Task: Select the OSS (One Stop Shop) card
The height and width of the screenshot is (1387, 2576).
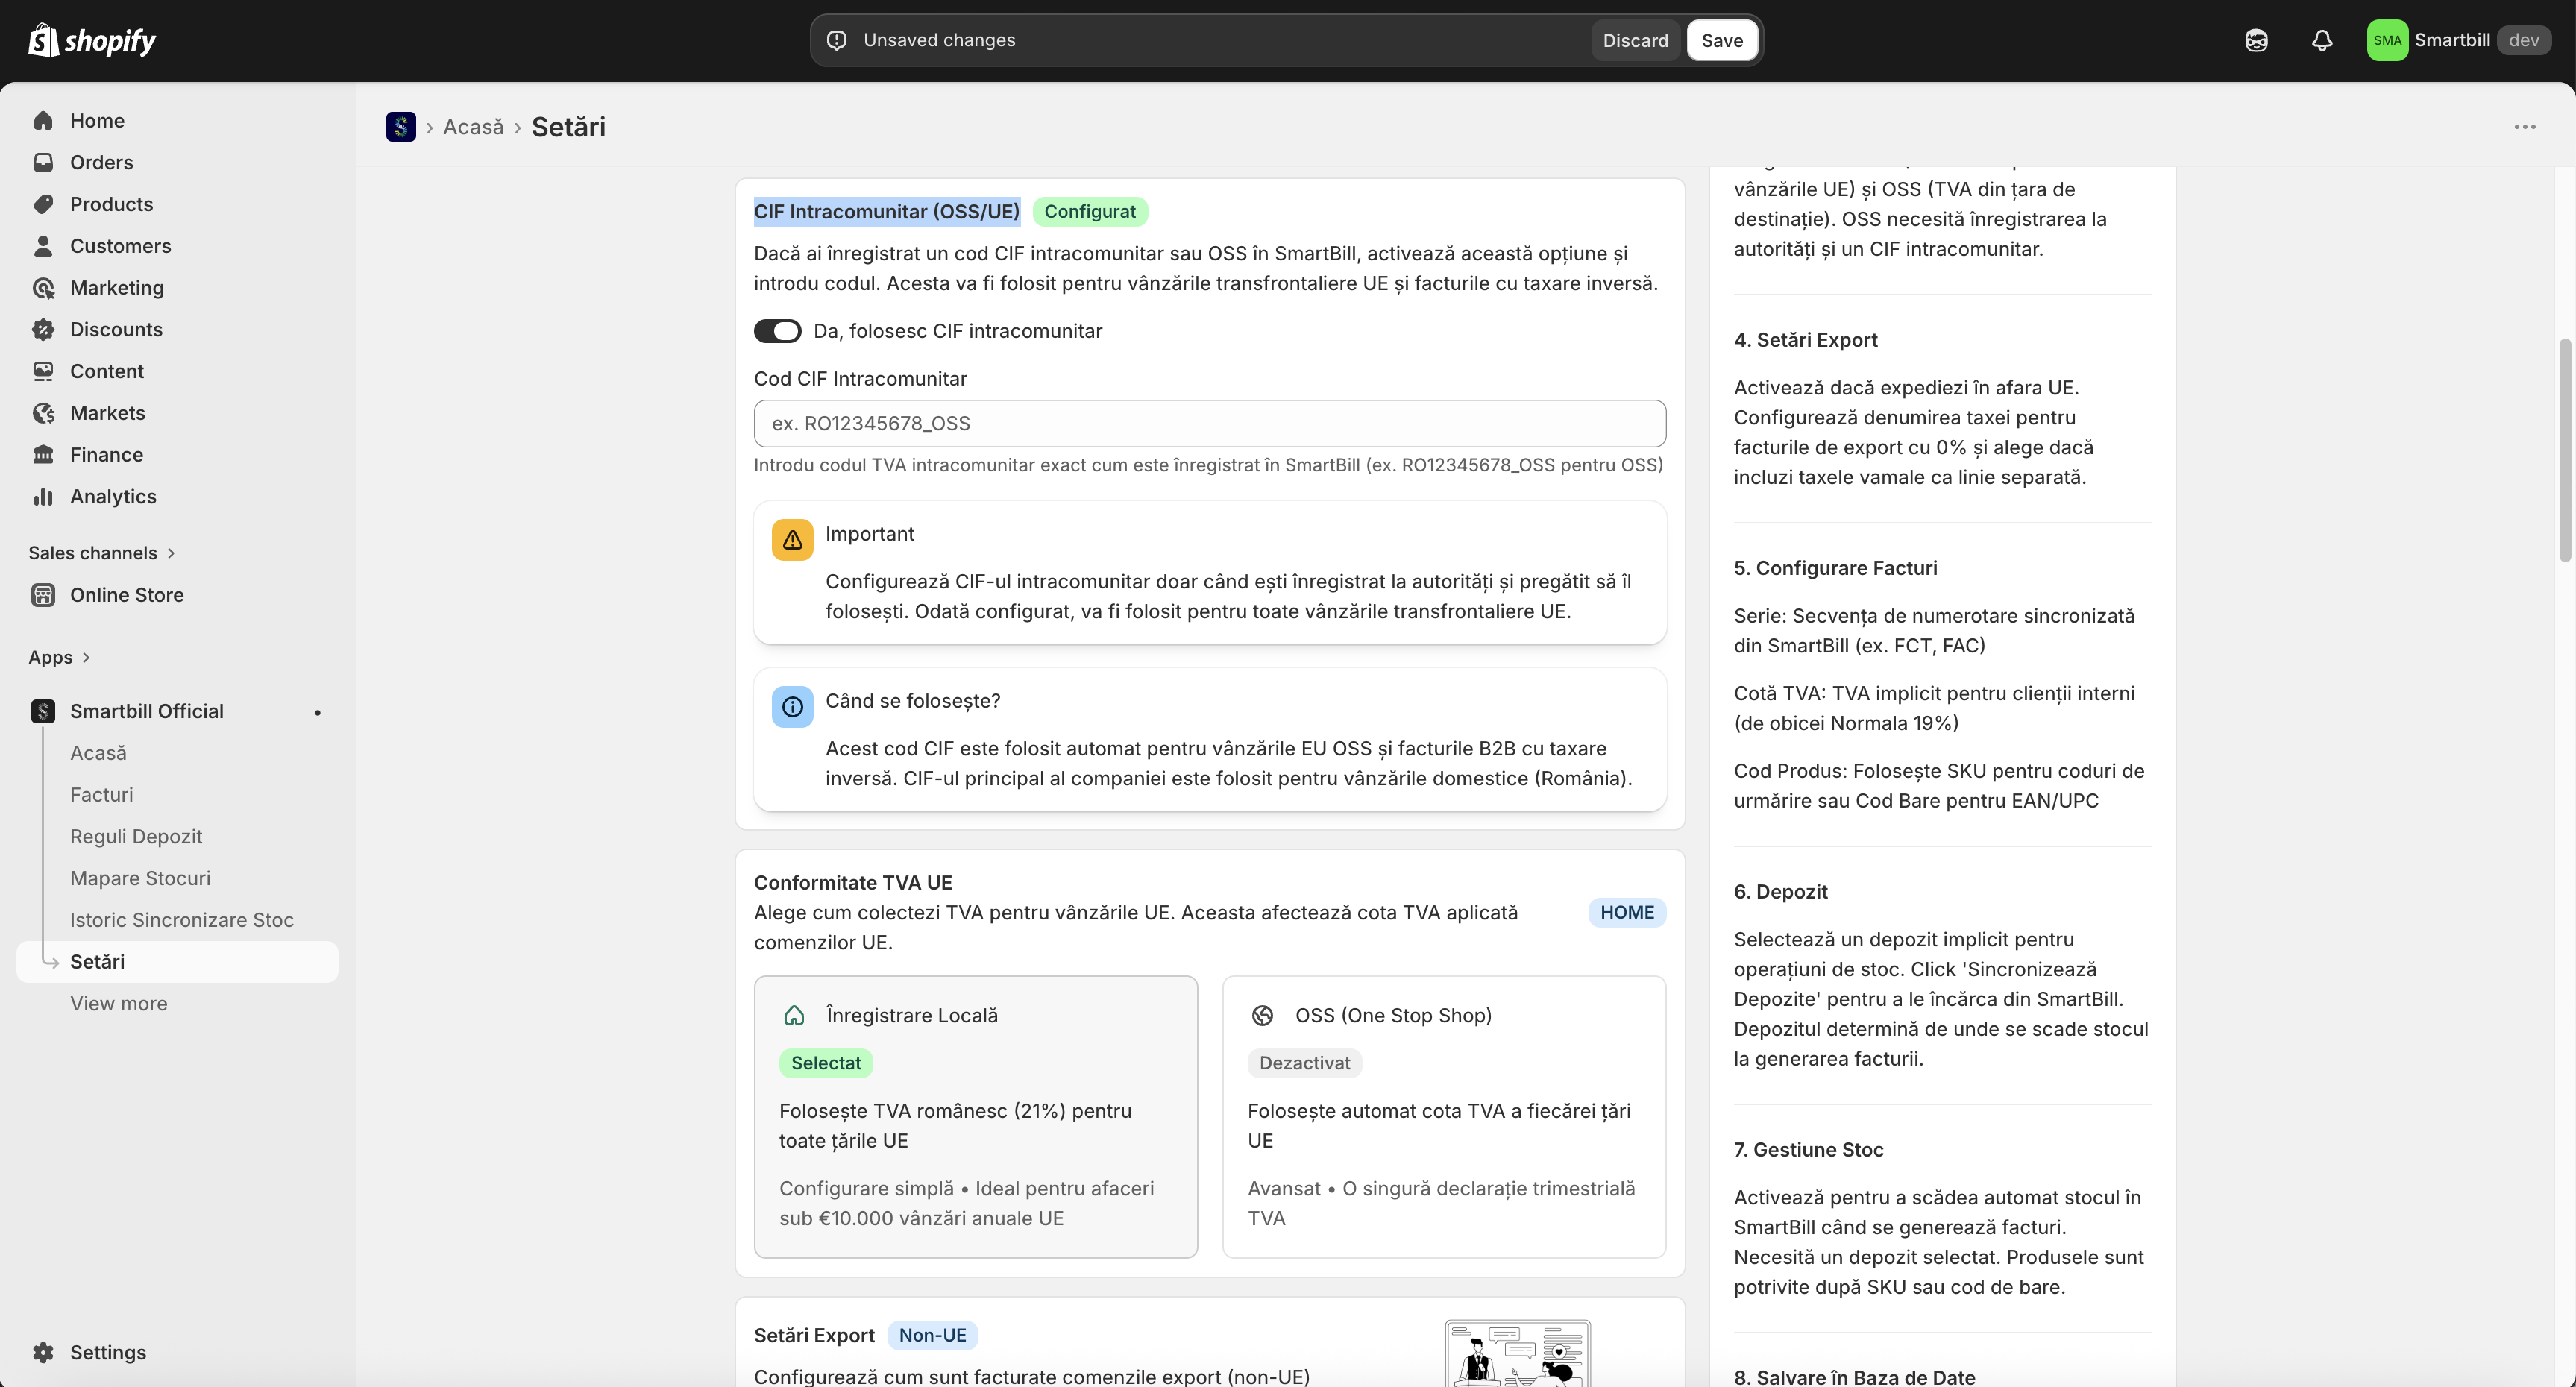Action: tap(1444, 1117)
